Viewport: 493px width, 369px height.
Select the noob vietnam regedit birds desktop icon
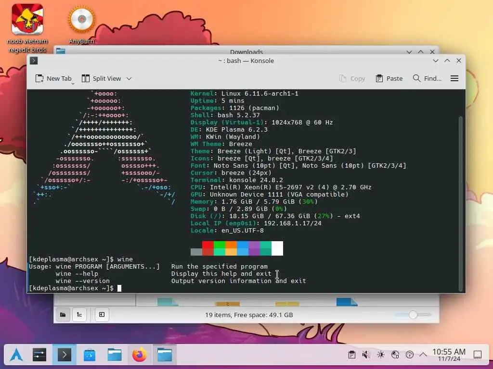(x=27, y=28)
